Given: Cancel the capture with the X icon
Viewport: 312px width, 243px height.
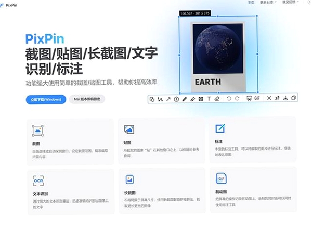Looking at the screenshot, I should click(x=269, y=98).
